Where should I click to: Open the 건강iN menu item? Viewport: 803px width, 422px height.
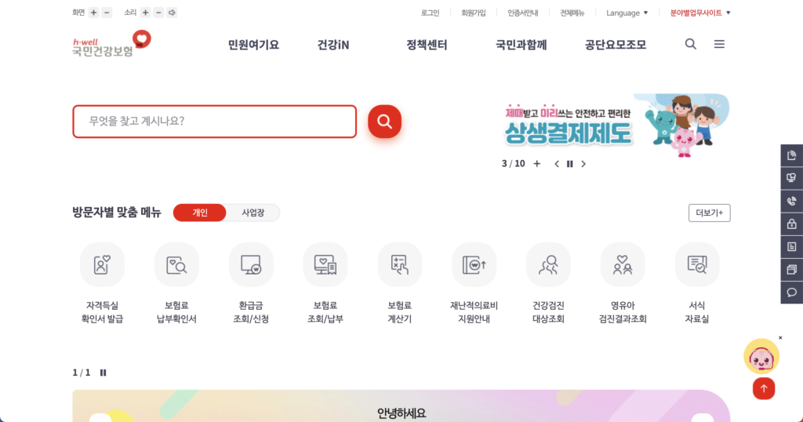pyautogui.click(x=333, y=45)
